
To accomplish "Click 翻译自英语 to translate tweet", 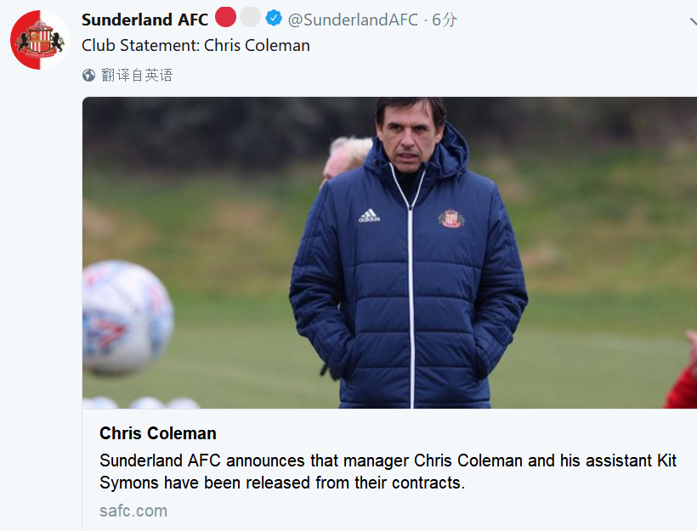I will [x=137, y=75].
